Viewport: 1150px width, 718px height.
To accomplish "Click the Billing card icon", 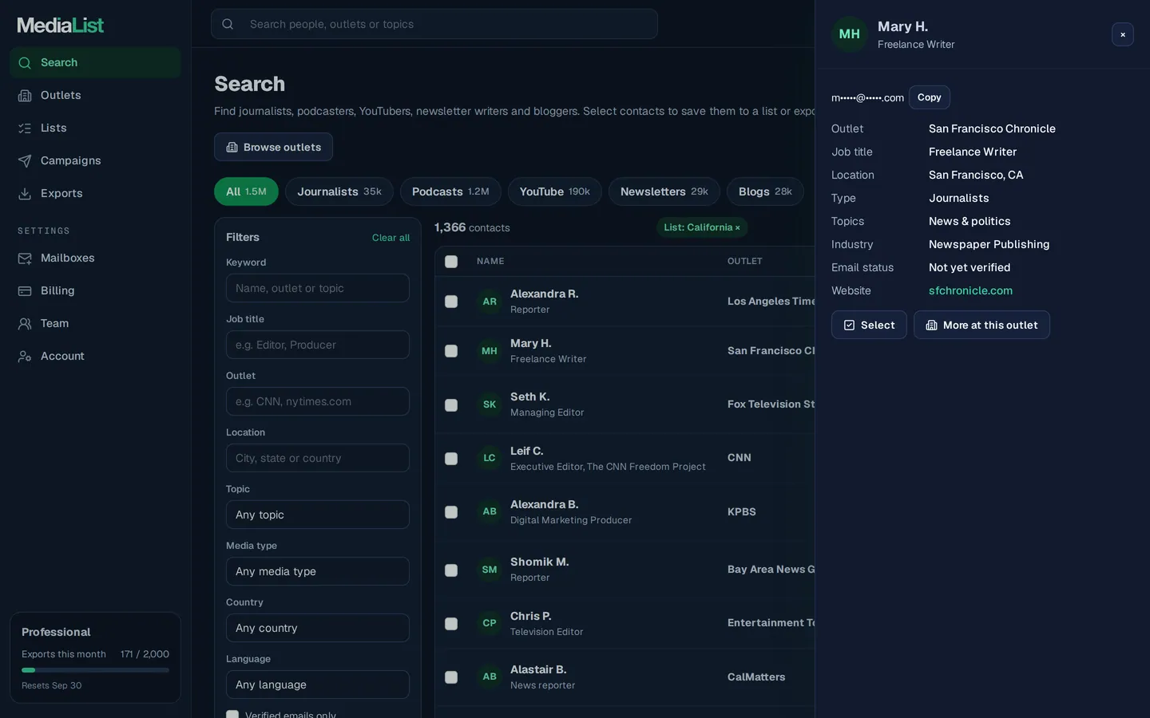I will point(25,291).
